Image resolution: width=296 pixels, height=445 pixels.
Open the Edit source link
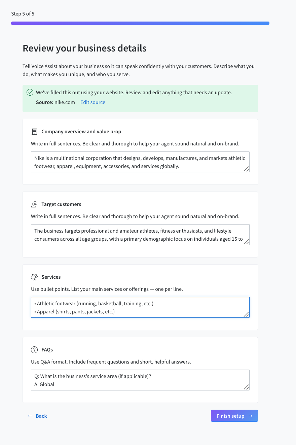[x=92, y=102]
